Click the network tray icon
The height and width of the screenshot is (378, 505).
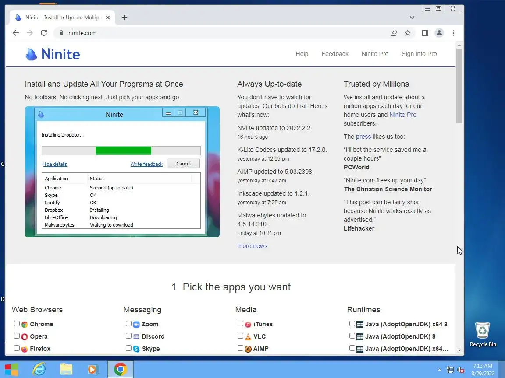(450, 370)
